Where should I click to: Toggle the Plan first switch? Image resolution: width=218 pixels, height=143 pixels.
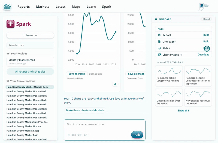69,135
